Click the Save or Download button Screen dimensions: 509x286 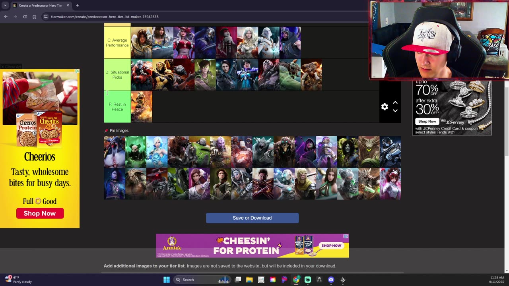point(252,218)
